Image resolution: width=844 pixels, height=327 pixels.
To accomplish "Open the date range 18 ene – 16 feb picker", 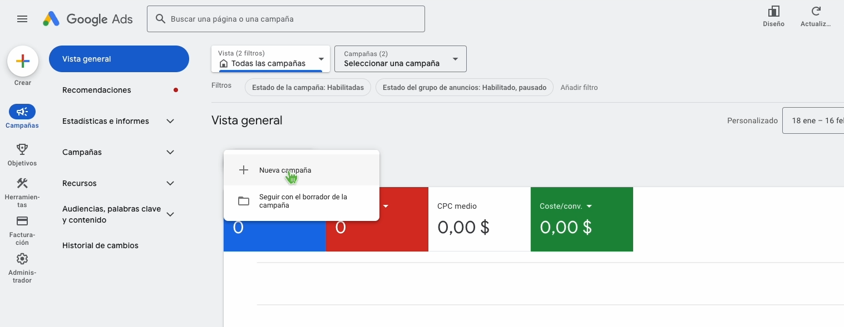I will pyautogui.click(x=813, y=120).
